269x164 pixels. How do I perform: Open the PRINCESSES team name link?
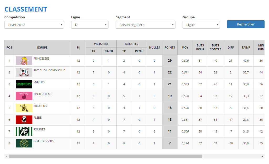[x=41, y=59]
